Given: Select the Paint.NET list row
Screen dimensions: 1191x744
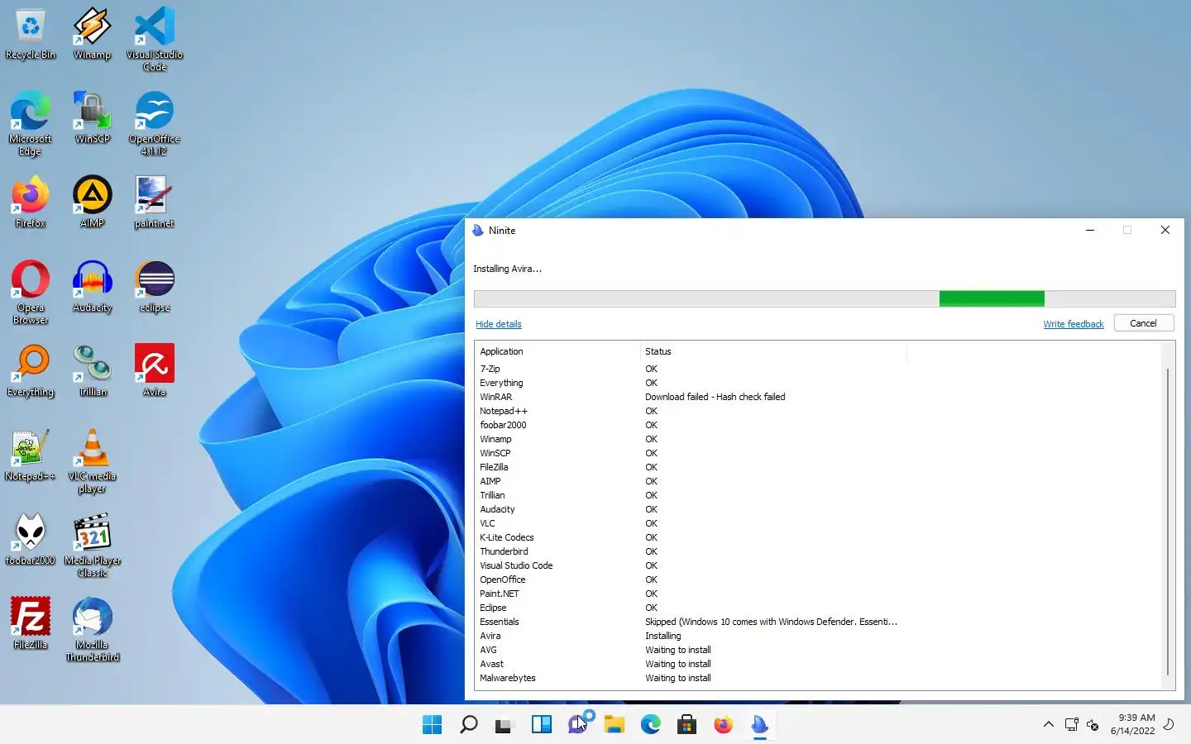Looking at the screenshot, I should point(819,594).
